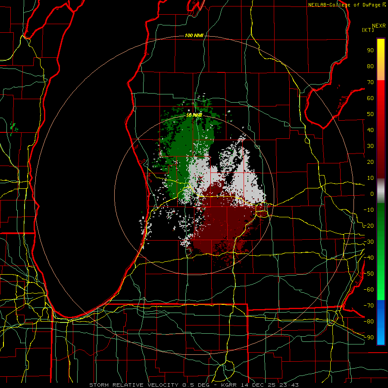Click the 70 value on velocity scale

[370, 82]
